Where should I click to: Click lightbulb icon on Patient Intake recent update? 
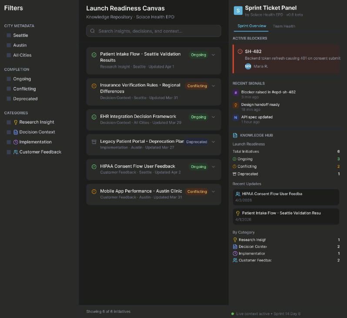click(238, 213)
